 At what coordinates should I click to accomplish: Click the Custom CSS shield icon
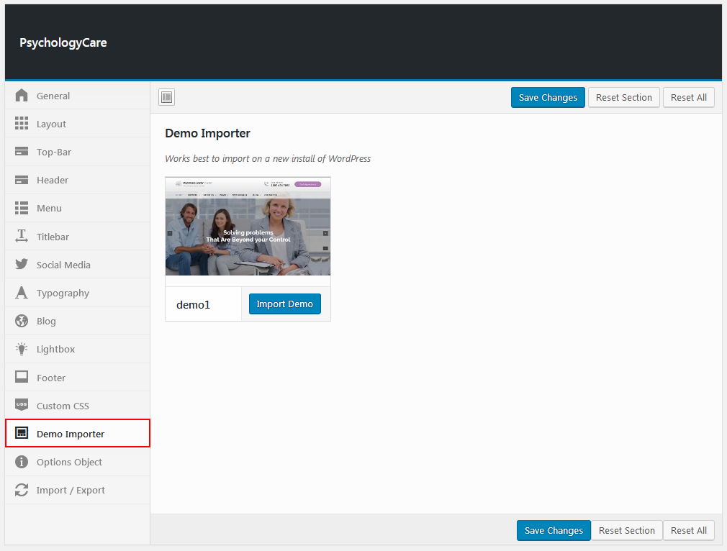pyautogui.click(x=22, y=406)
